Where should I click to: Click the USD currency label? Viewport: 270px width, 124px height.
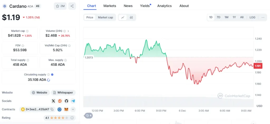[259, 106]
